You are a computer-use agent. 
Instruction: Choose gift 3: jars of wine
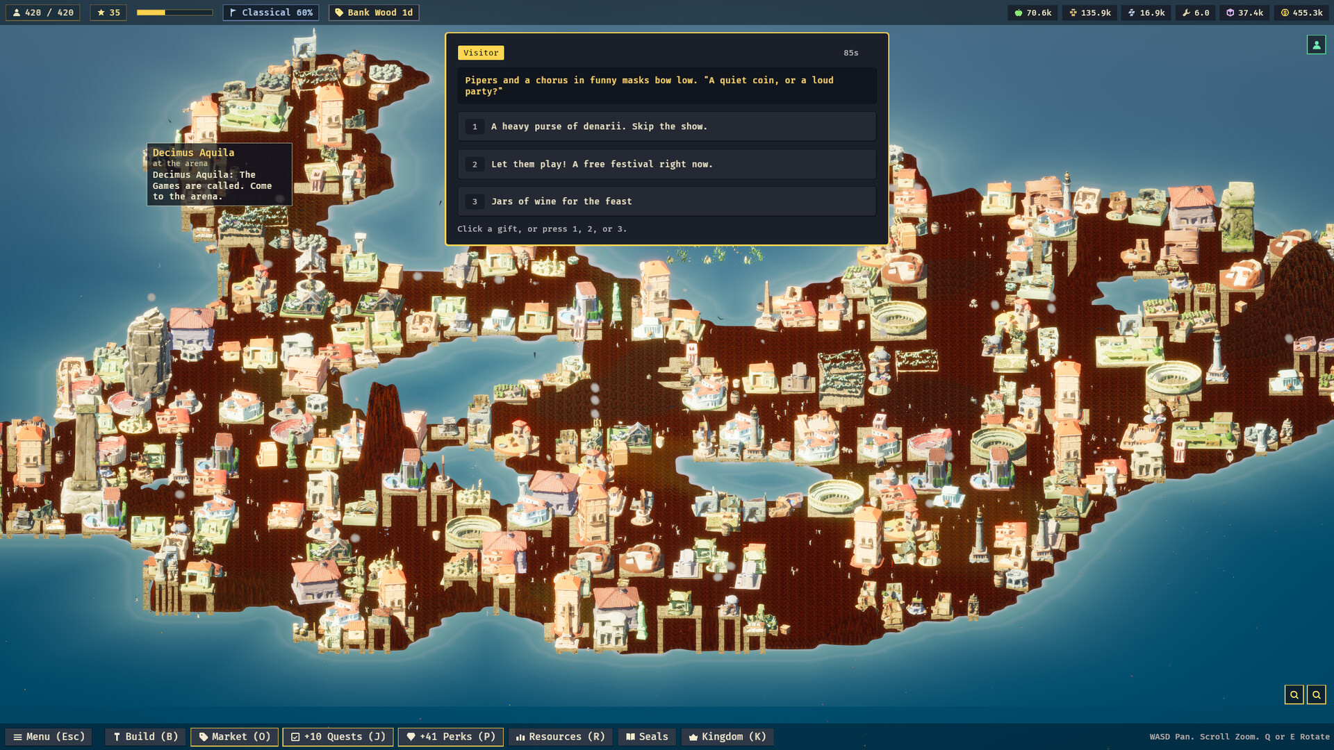click(666, 201)
